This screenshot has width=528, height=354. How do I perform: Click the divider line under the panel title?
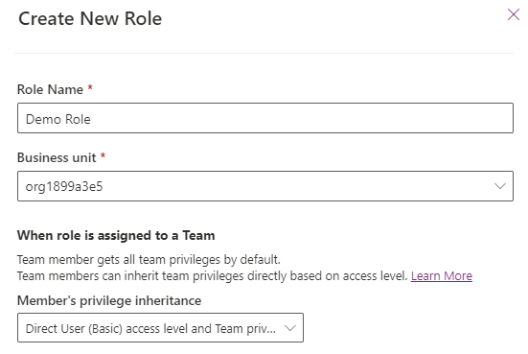264,53
